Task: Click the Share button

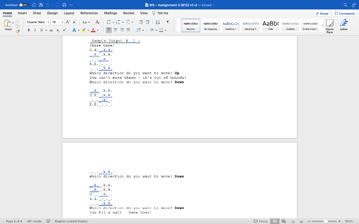Action: 322,14
